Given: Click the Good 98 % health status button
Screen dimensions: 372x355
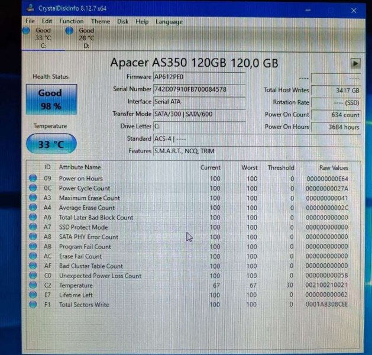Looking at the screenshot, I should [50, 99].
